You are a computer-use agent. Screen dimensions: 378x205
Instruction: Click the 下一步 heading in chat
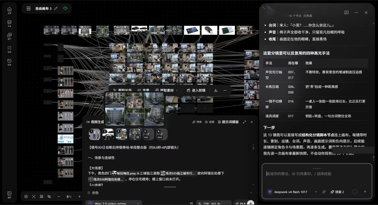click(269, 128)
